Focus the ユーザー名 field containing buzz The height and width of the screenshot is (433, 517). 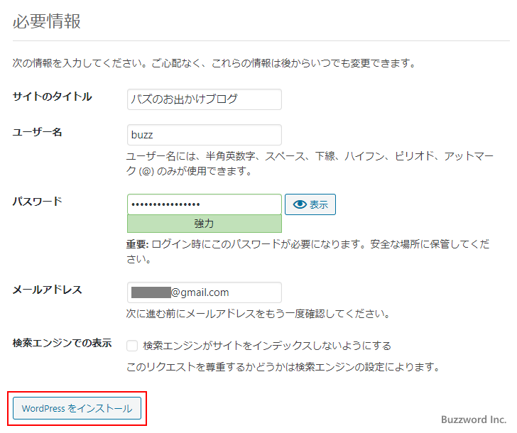point(205,135)
